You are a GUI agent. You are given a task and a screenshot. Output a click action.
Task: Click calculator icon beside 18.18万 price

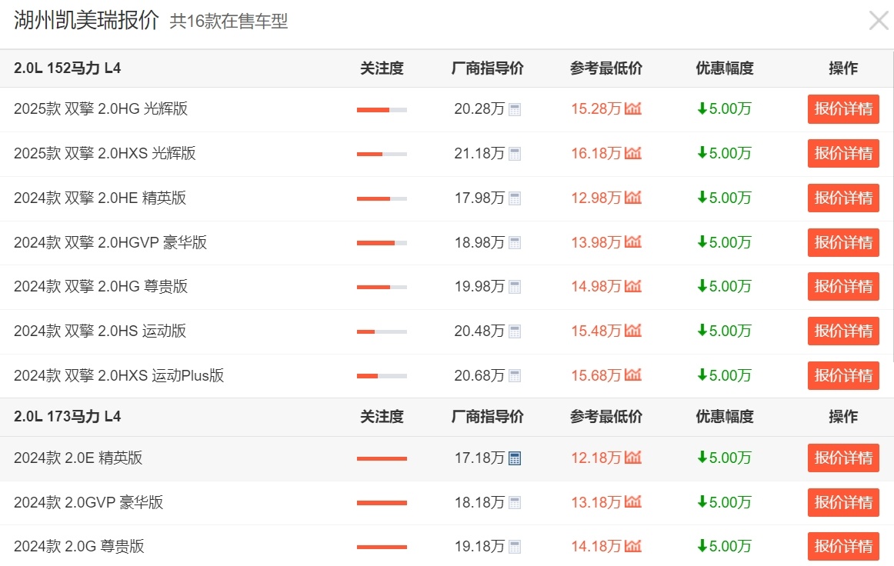coord(514,503)
